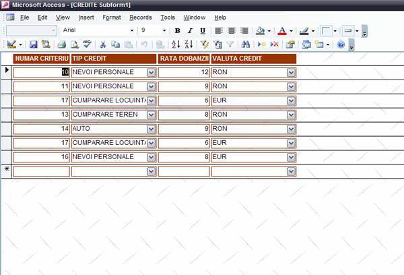Open the Microsoft Access Help icon
The width and height of the screenshot is (404, 275).
[341, 44]
